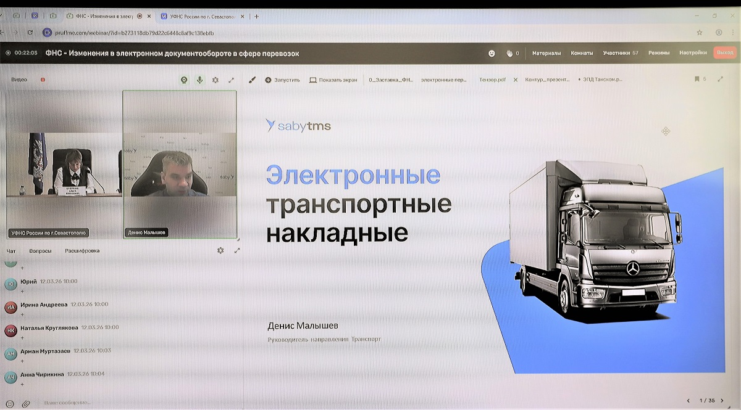Click Показать экран to share screen

[x=333, y=80]
